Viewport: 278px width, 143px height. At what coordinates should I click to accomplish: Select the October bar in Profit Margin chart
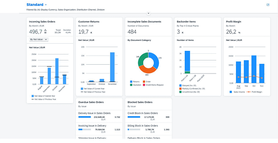coord(254,69)
